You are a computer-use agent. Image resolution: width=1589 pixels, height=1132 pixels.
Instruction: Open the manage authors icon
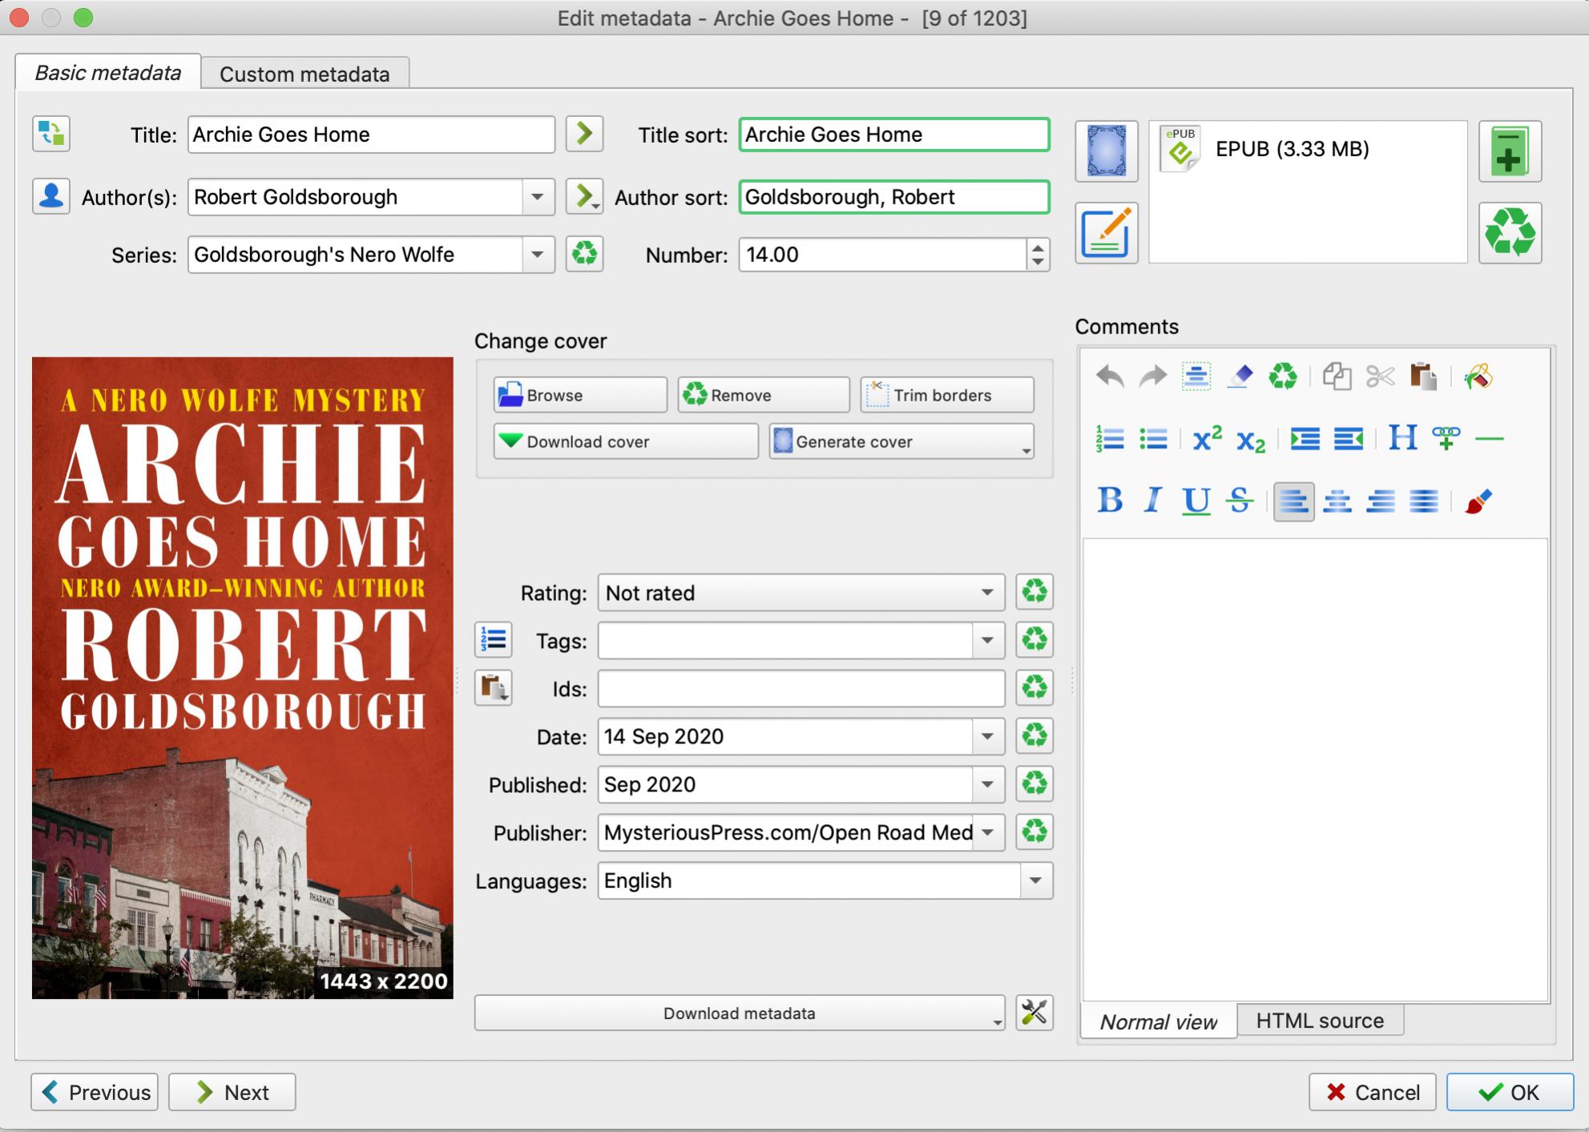pos(51,196)
